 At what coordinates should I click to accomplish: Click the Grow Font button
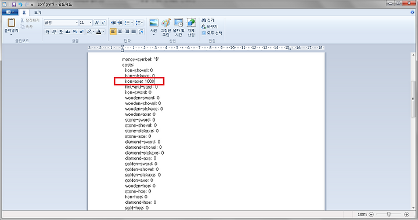(x=97, y=23)
